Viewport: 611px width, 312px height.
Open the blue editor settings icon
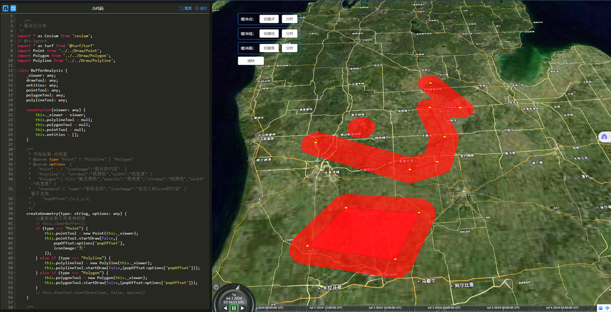(x=14, y=8)
